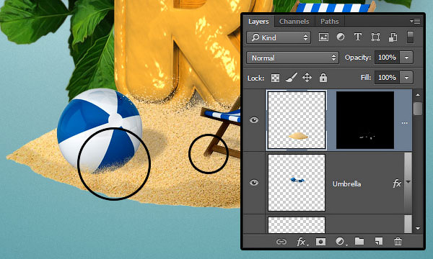The height and width of the screenshot is (259, 433).
Task: Delete layer trash icon
Action: coord(398,242)
